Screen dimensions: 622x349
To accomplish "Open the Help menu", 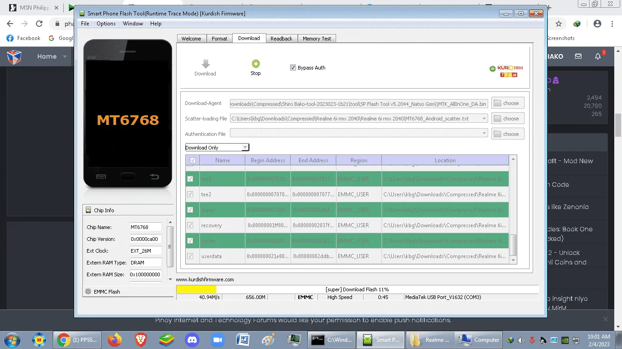I will coord(156,24).
